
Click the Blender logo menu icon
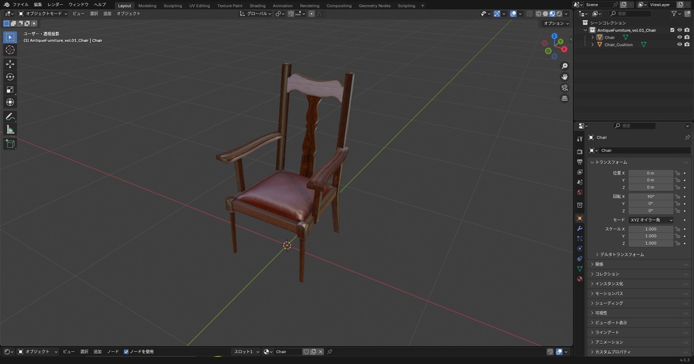[x=6, y=5]
